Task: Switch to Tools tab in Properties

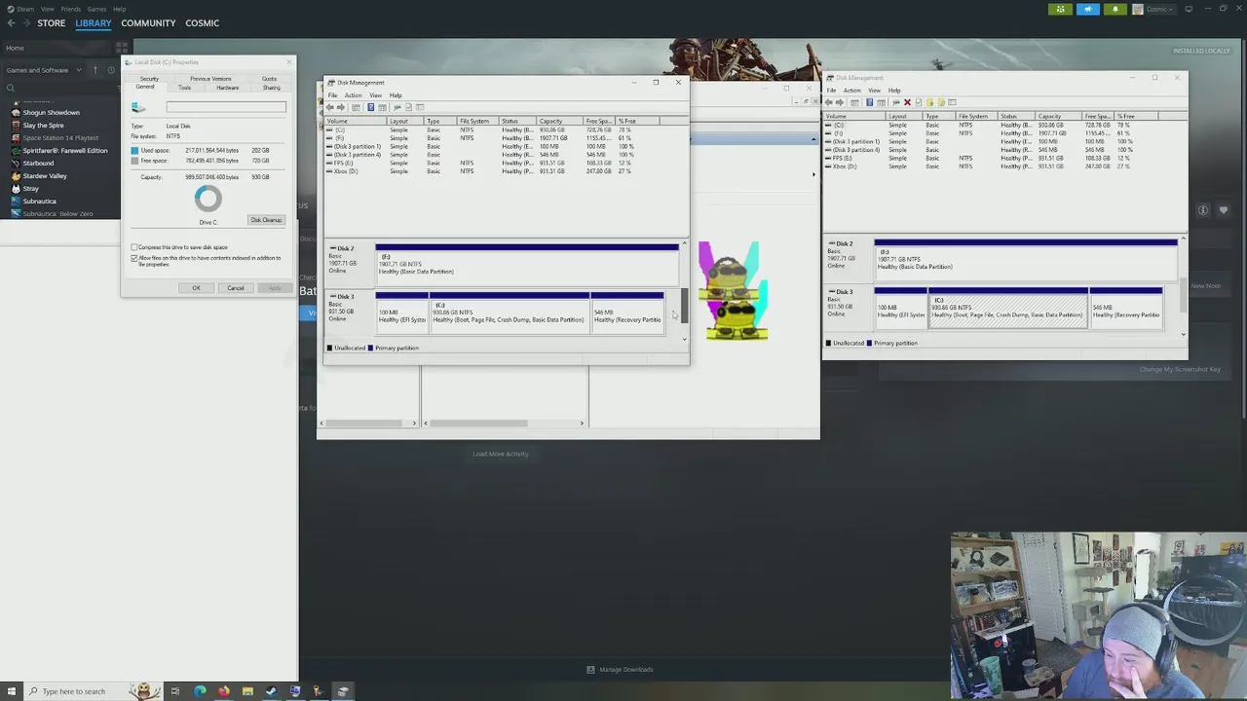Action: [184, 88]
